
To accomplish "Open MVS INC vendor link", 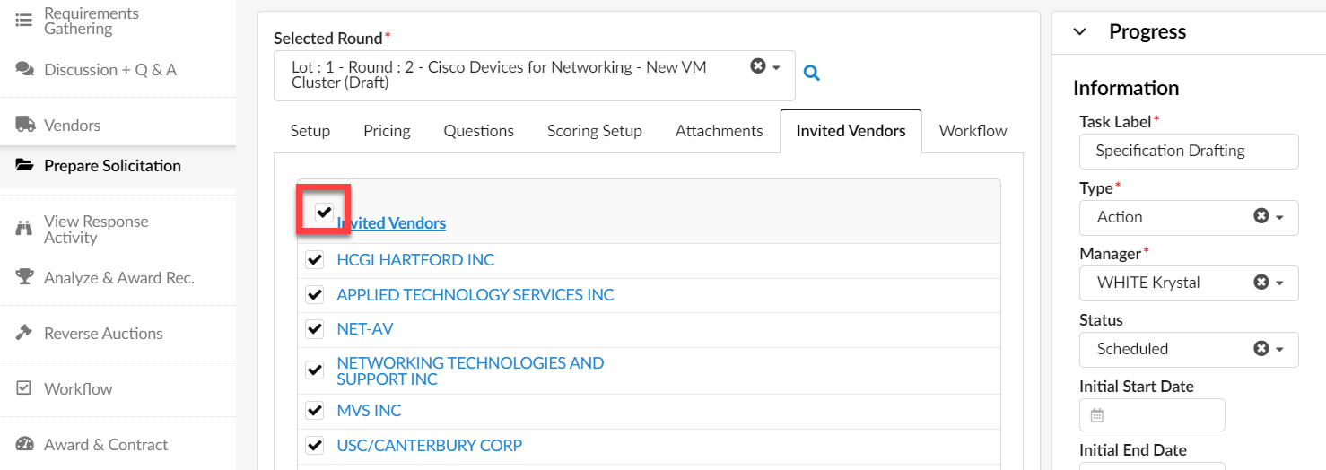I will [369, 411].
